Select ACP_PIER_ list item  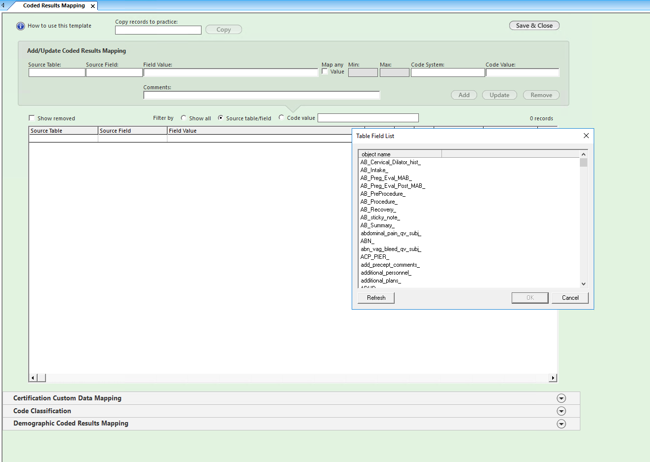[x=375, y=257]
